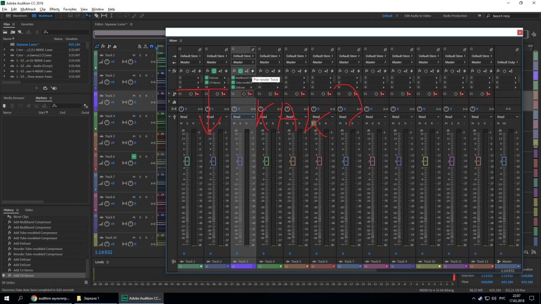Open Master Default Output dropdown in Mixer

(x=507, y=62)
